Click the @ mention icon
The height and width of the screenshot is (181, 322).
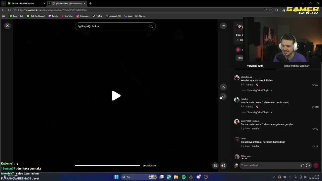coord(302,165)
